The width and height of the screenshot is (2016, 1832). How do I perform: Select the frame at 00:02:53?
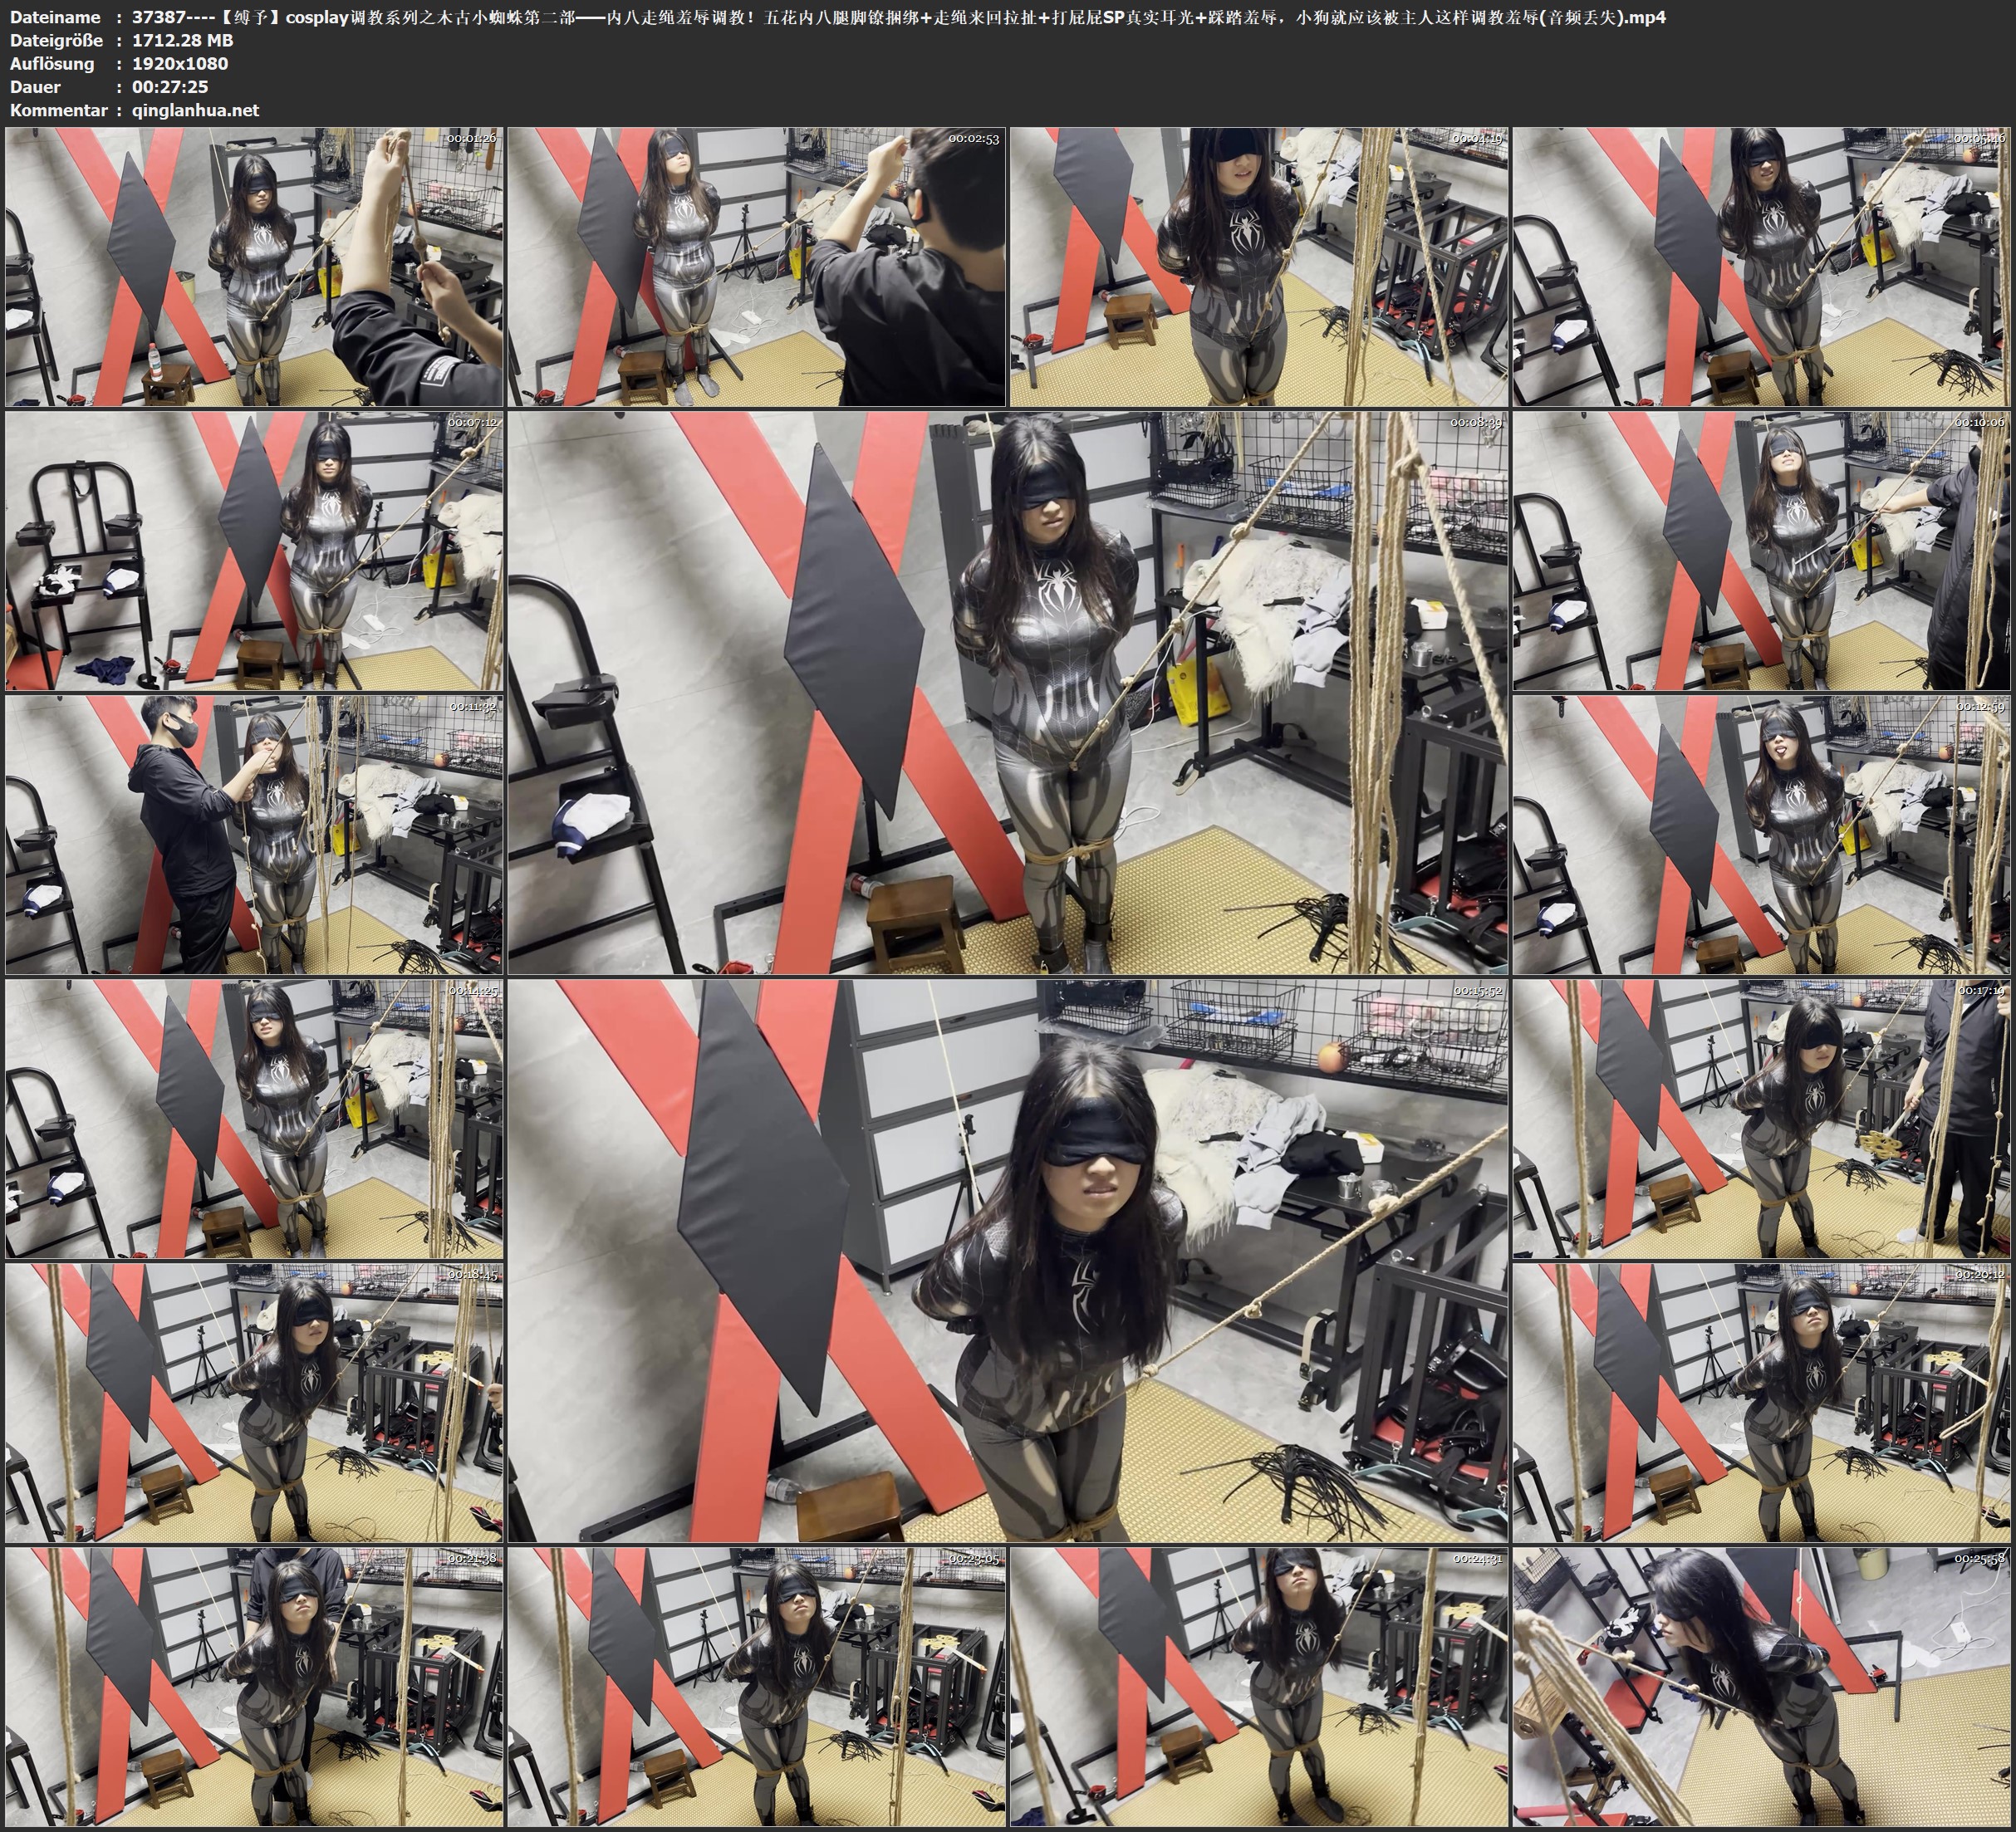tap(757, 267)
